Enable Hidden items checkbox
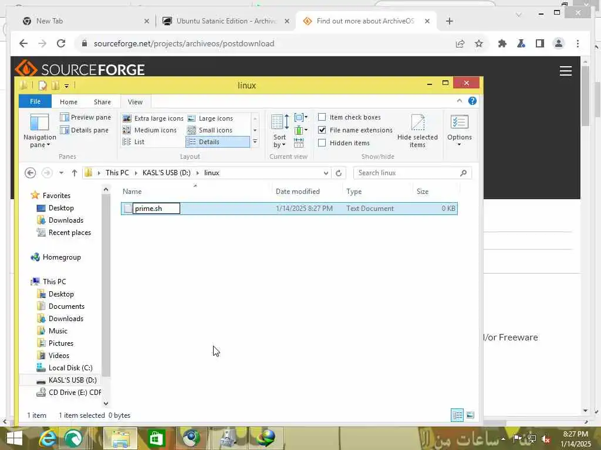The image size is (601, 450). click(x=322, y=143)
